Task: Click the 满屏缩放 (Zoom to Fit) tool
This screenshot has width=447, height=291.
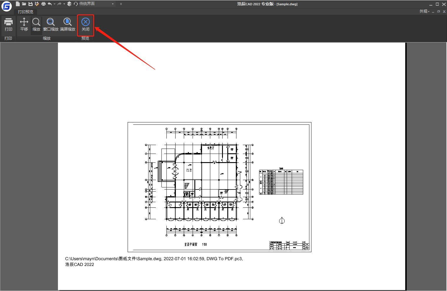Action: 68,25
